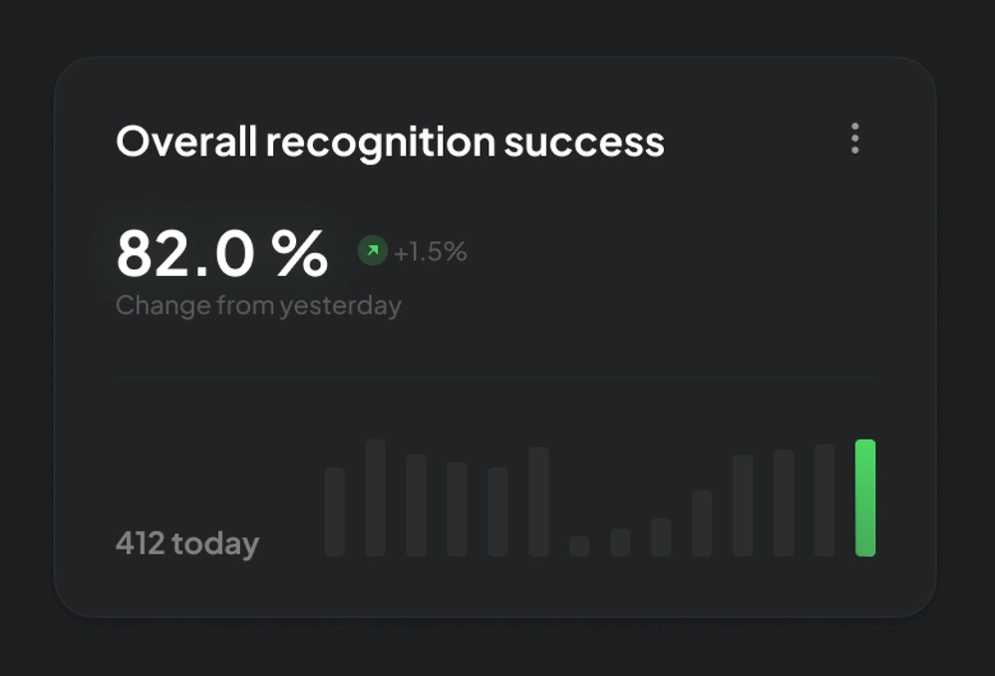Viewport: 995px width, 676px height.
Task: Select the second gray bar left of green bar
Action: coord(784,503)
